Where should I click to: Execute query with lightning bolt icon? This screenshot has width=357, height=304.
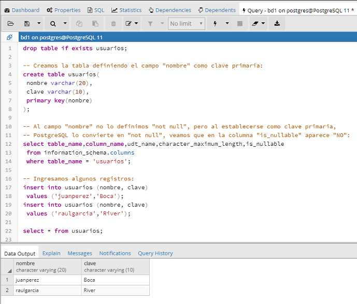tap(215, 23)
